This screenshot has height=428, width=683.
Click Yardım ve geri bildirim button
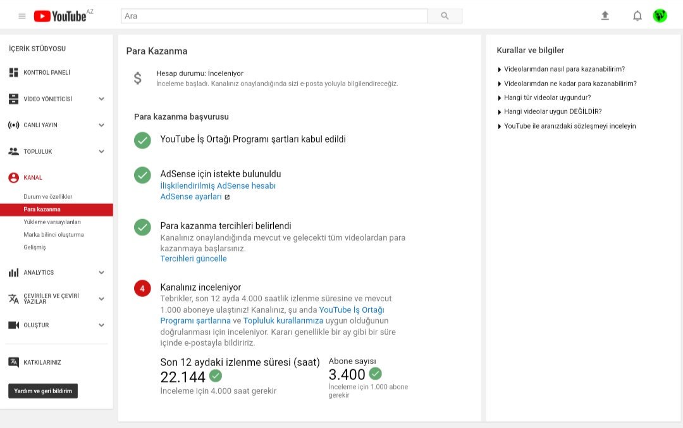click(x=43, y=391)
